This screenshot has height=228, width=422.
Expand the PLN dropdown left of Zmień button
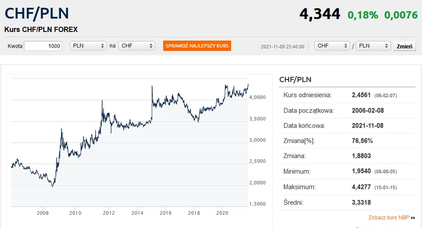click(x=373, y=46)
